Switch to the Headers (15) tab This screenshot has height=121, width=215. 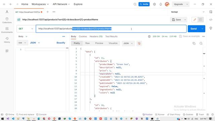pos(96,37)
